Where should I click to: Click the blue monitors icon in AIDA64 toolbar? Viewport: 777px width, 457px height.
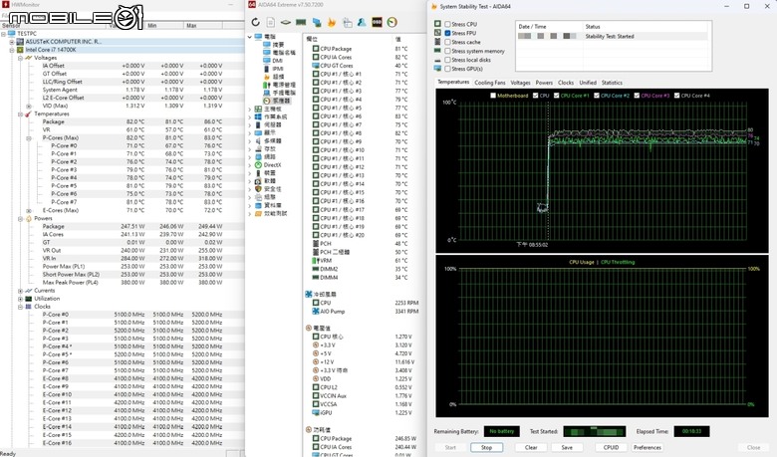(x=316, y=22)
